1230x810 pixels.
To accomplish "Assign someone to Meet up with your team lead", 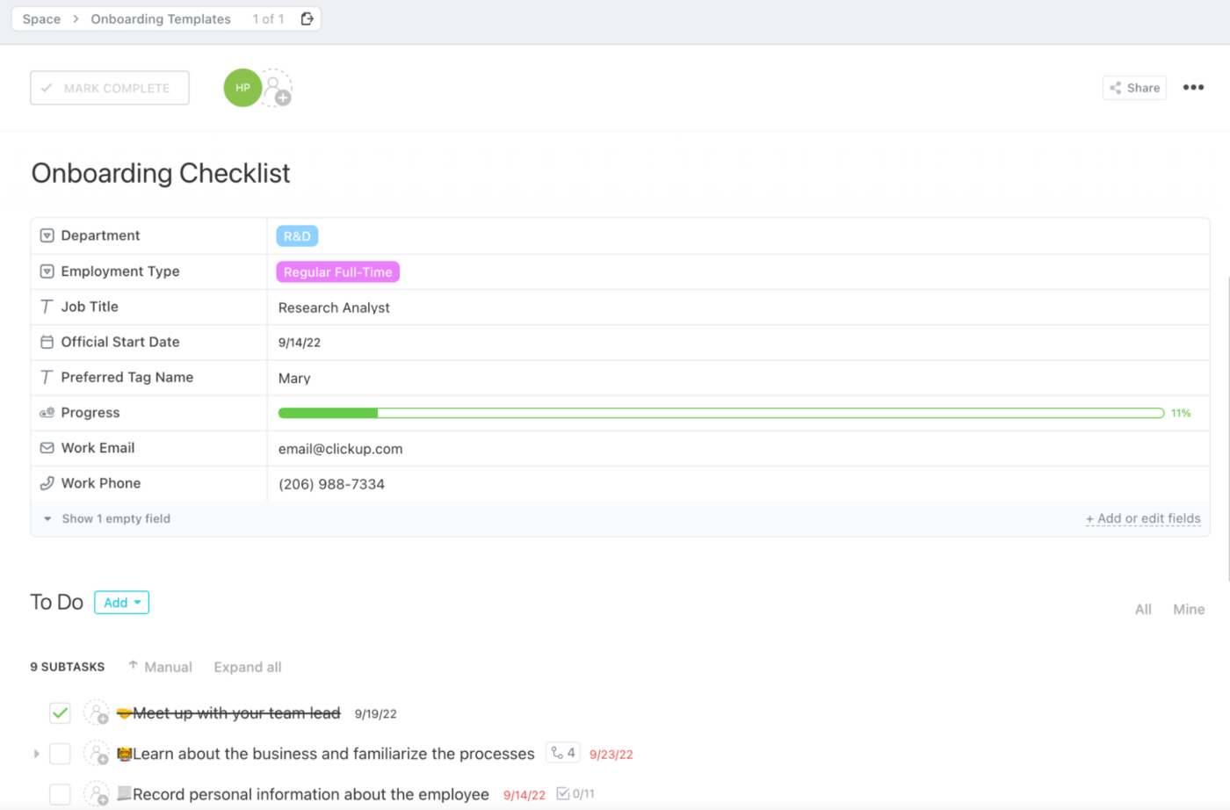I will [97, 712].
